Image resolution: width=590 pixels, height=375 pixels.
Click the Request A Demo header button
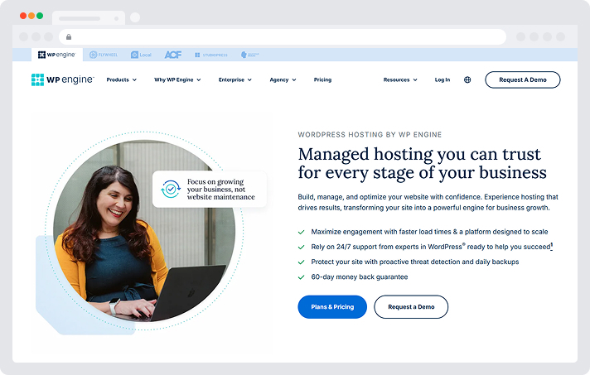[523, 79]
